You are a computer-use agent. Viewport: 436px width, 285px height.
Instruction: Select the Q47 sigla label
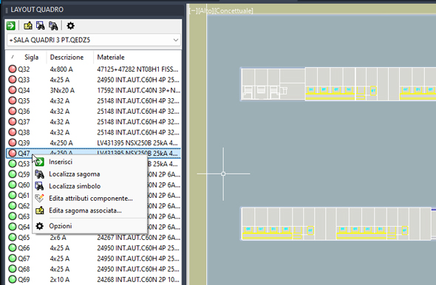[24, 154]
